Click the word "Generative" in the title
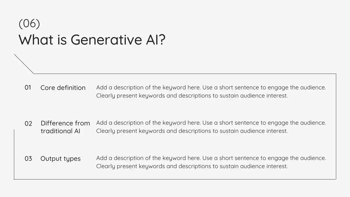 (x=106, y=40)
